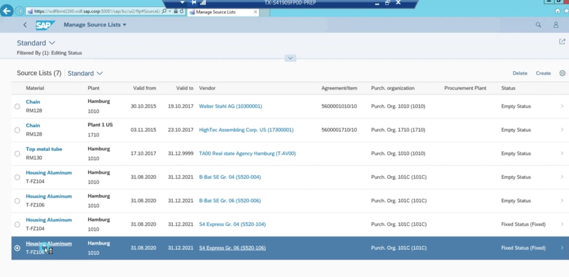Click the share icon in the page header
This screenshot has width=569, height=277.
[562, 41]
